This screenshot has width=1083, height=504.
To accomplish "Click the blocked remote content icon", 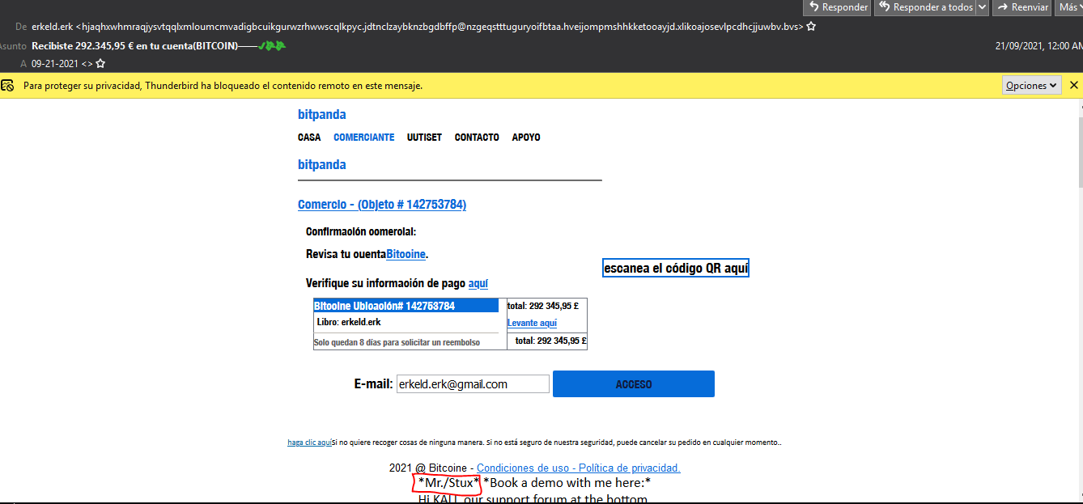I will 7,85.
